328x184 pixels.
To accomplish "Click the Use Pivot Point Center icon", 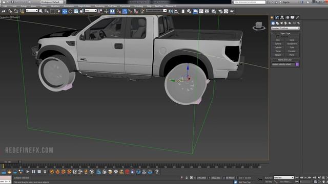I will 100,11.
